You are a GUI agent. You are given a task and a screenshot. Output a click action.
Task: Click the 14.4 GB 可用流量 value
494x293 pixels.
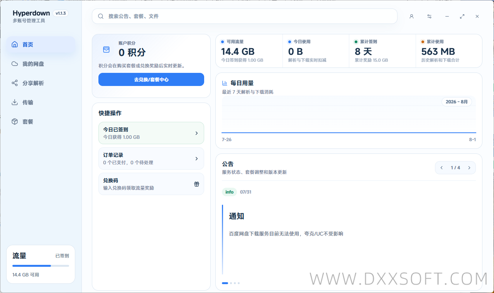[238, 52]
